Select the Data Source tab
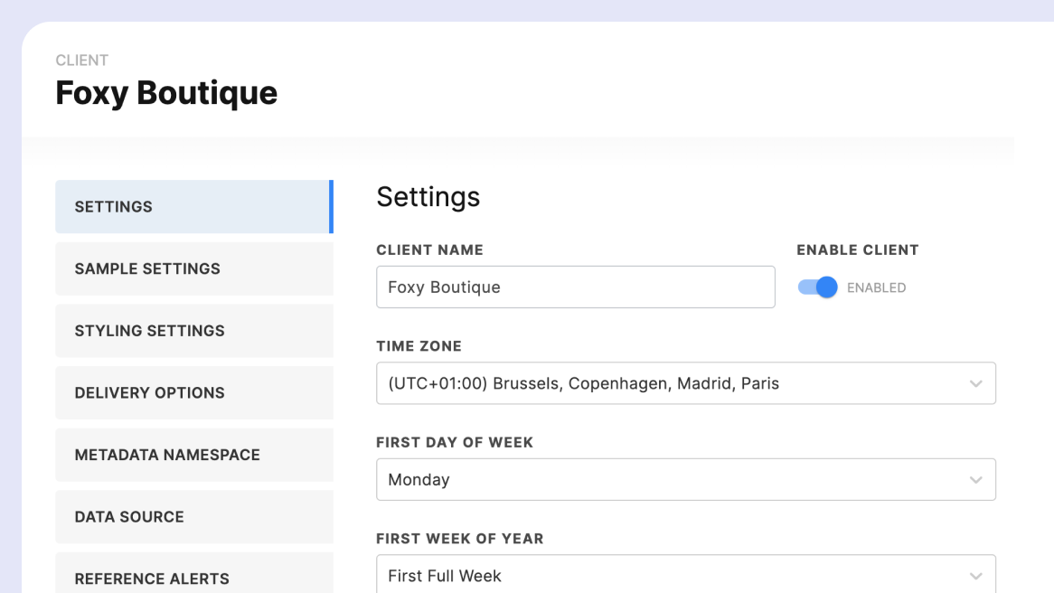 (193, 517)
